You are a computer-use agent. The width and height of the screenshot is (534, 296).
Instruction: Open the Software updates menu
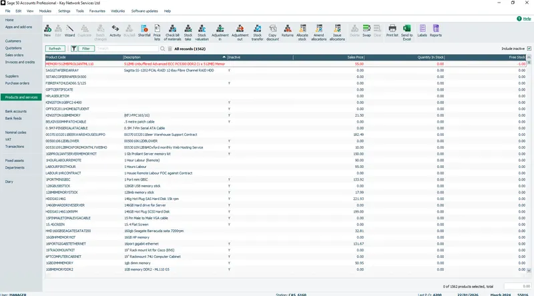coord(144,11)
